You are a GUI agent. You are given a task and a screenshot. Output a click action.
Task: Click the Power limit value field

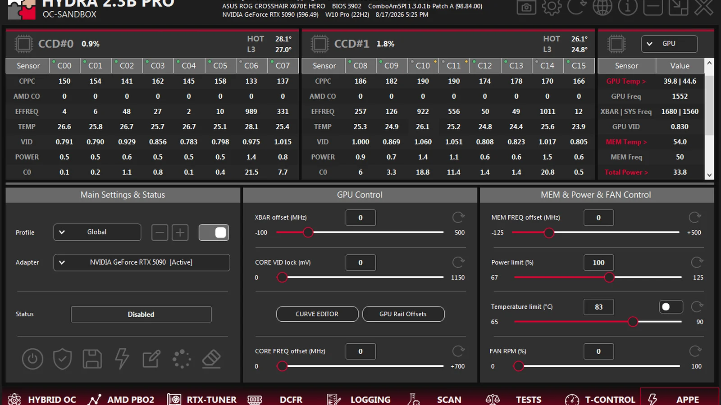598,262
